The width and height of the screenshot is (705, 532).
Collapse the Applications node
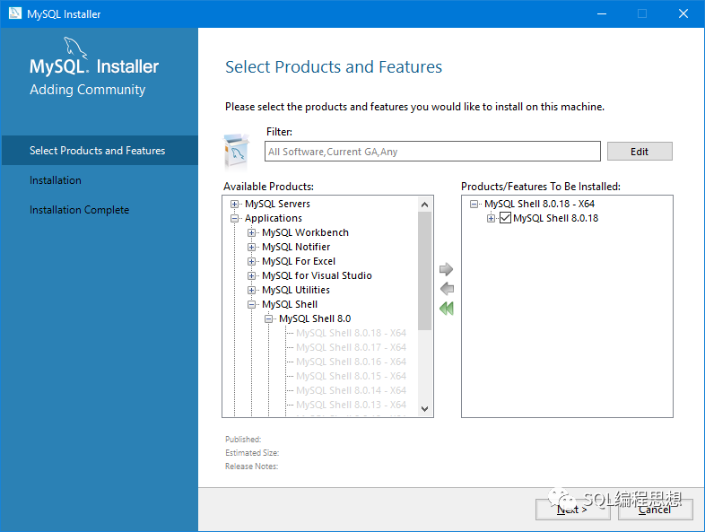point(234,219)
